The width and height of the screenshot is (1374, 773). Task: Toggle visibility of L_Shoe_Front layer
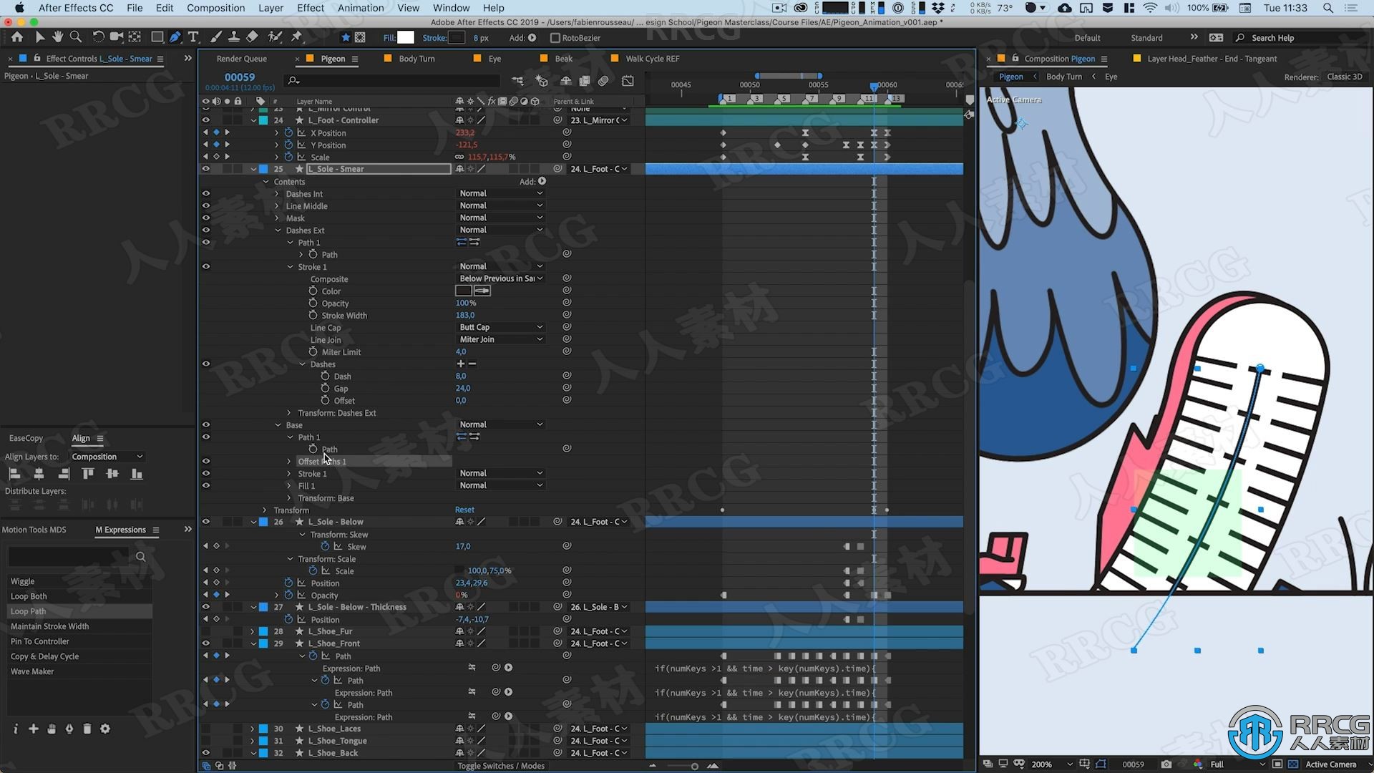tap(205, 643)
